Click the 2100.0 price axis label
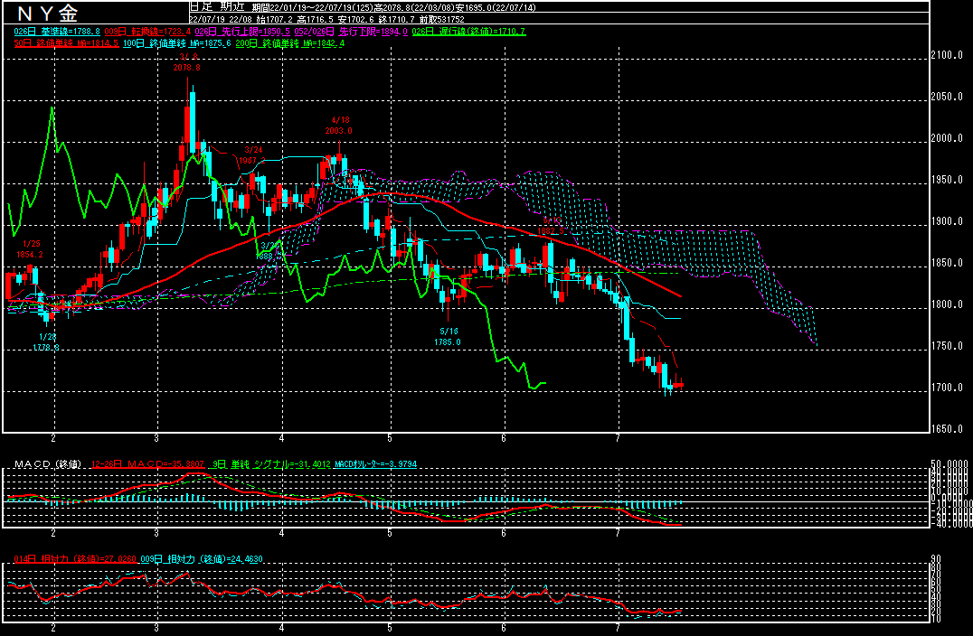Screen dimensions: 973x636 [x=947, y=55]
